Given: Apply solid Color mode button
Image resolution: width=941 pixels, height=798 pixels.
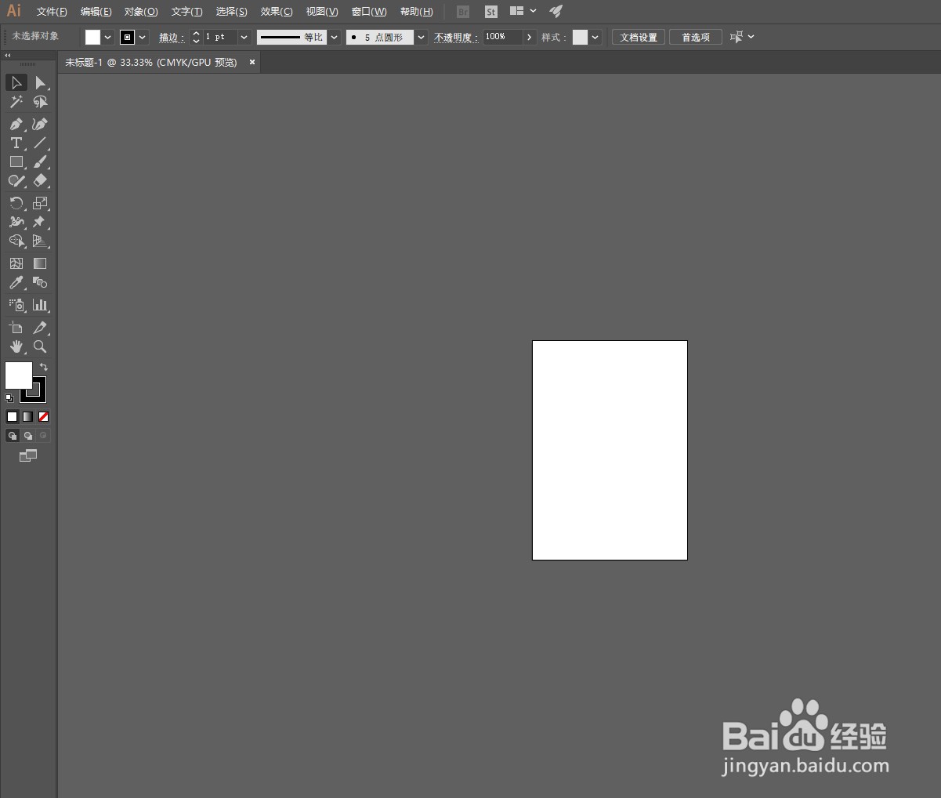Looking at the screenshot, I should 12,417.
